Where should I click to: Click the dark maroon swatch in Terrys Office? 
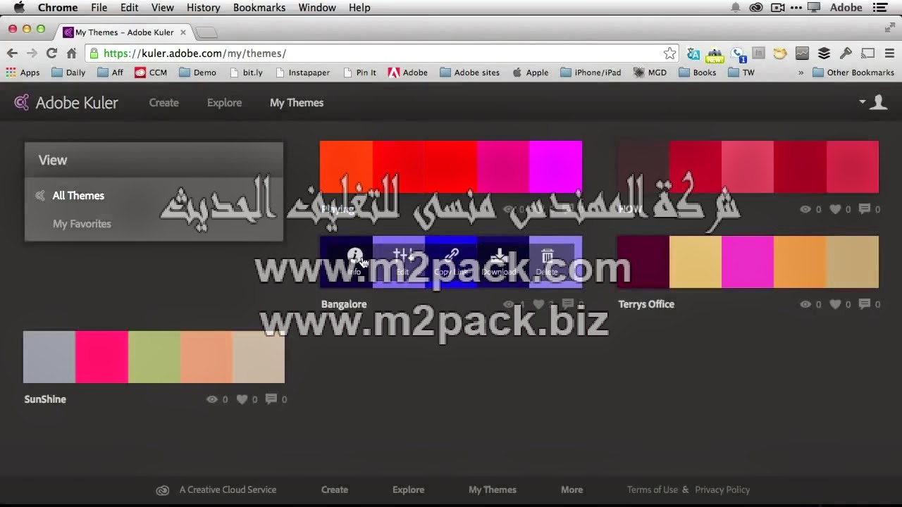click(x=643, y=262)
